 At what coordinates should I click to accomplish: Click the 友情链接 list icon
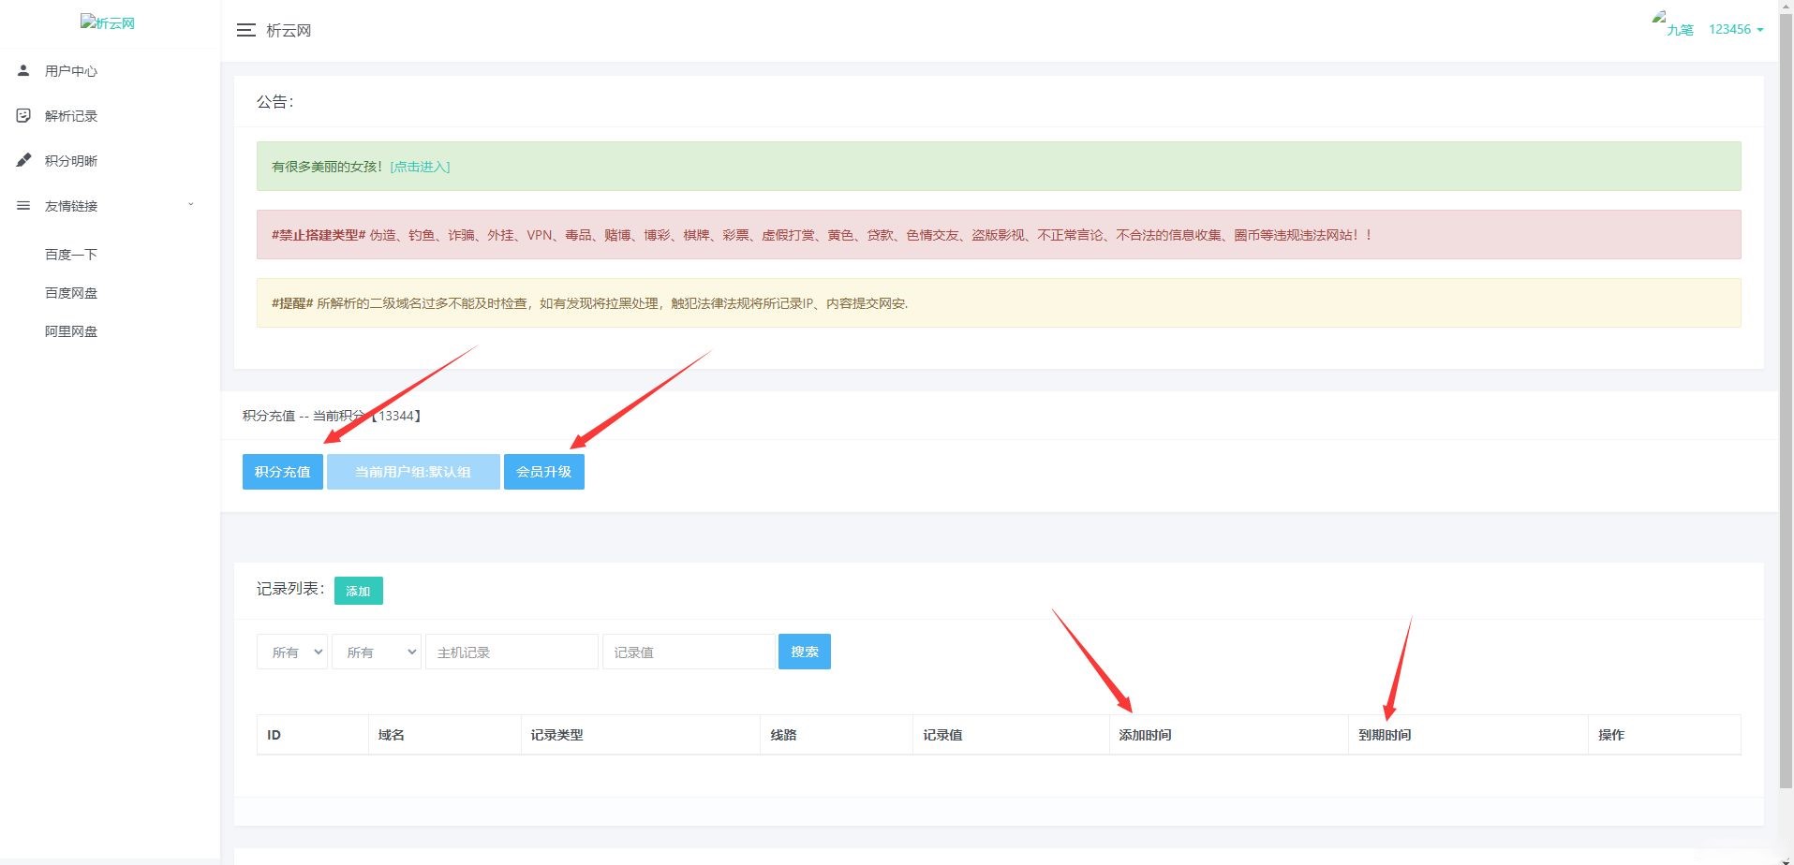[x=23, y=205]
